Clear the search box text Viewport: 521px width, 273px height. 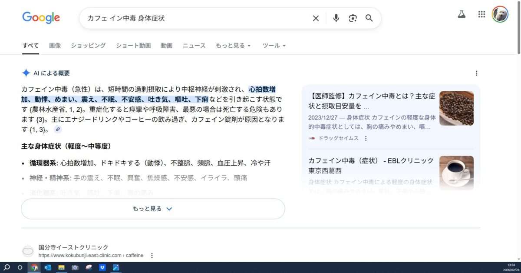pos(316,18)
